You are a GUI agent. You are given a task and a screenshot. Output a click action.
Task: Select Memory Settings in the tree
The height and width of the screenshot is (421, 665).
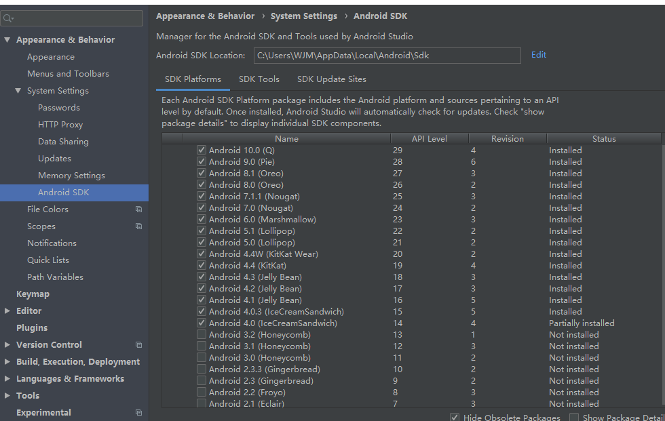pos(72,176)
